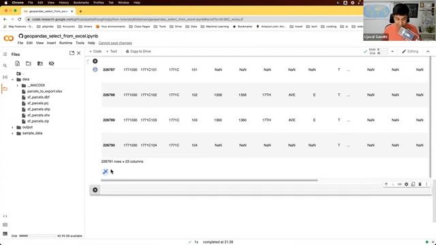Image resolution: width=436 pixels, height=245 pixels.
Task: Click the Cannot save changes link
Action: click(115, 43)
